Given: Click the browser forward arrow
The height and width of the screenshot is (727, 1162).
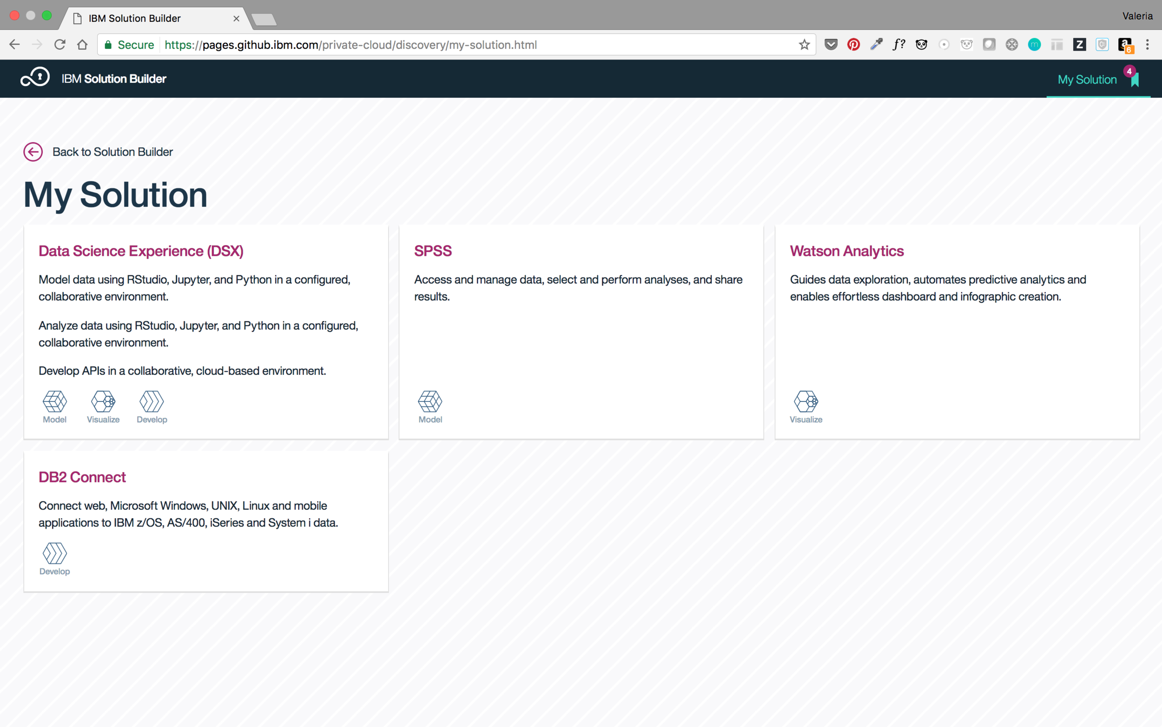Looking at the screenshot, I should pos(37,45).
